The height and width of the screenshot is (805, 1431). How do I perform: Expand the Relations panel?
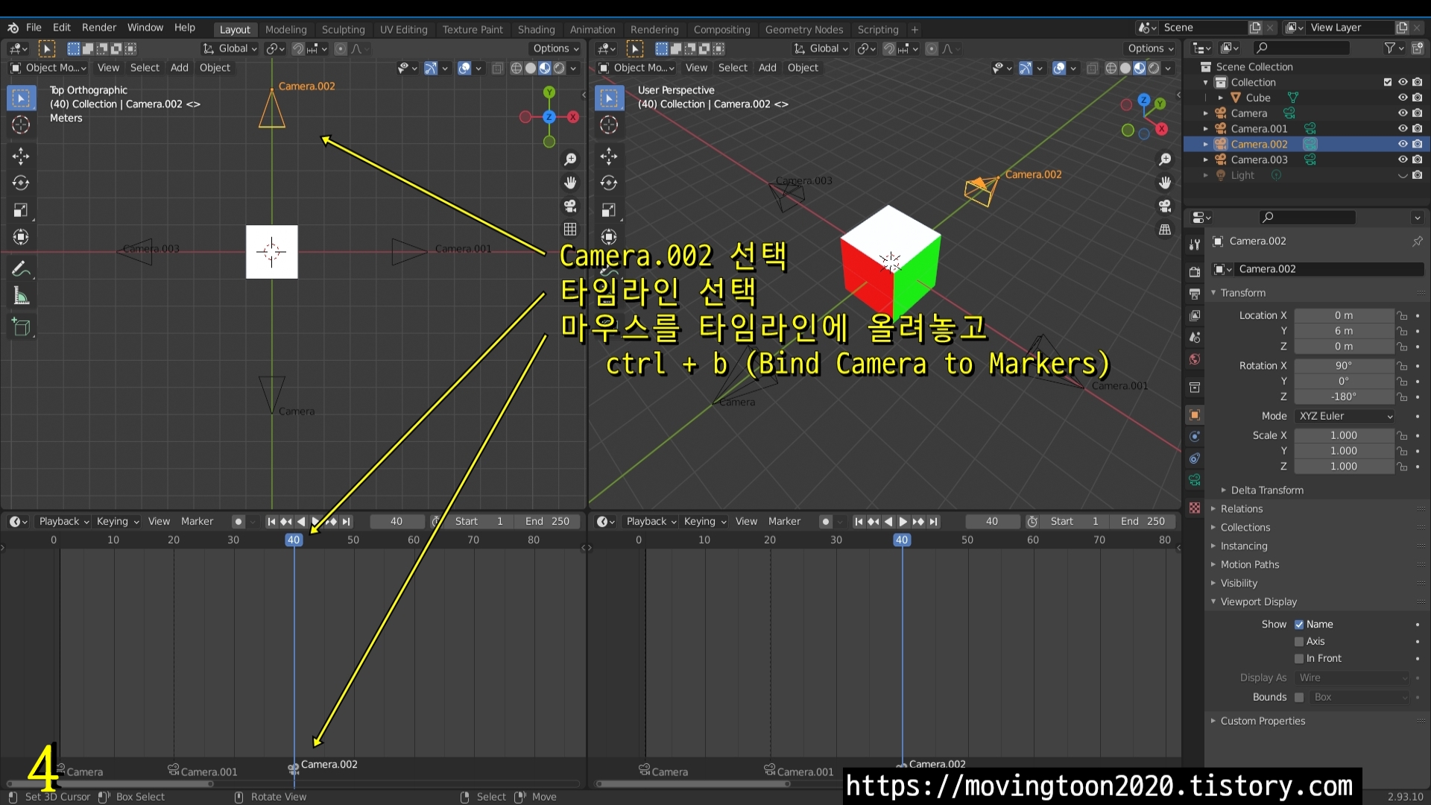[x=1241, y=509]
